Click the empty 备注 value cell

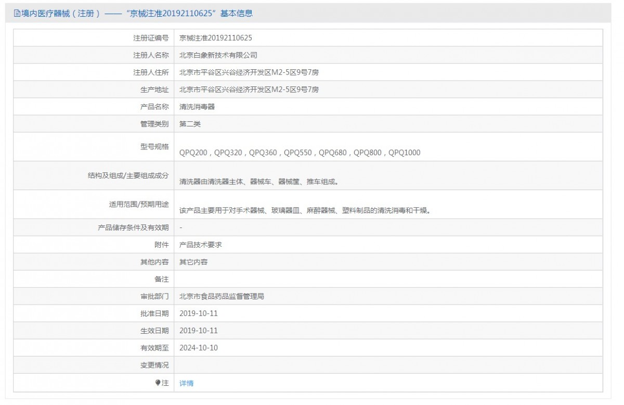(388, 279)
